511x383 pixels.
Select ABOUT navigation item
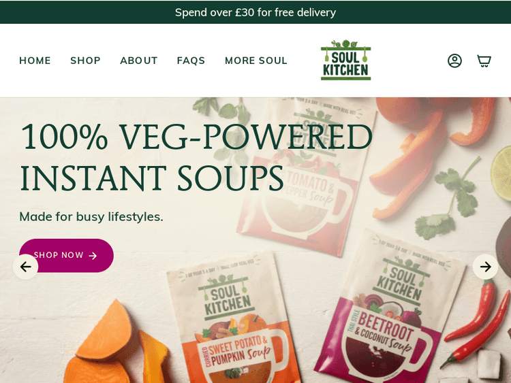click(x=139, y=61)
